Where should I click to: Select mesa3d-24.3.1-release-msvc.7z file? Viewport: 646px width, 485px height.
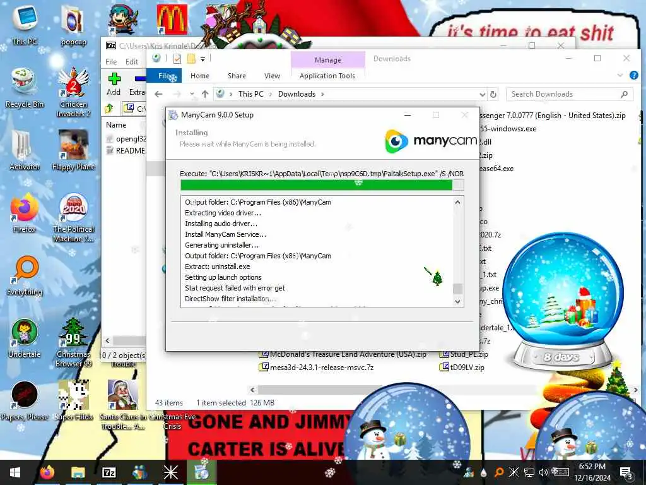316,368
